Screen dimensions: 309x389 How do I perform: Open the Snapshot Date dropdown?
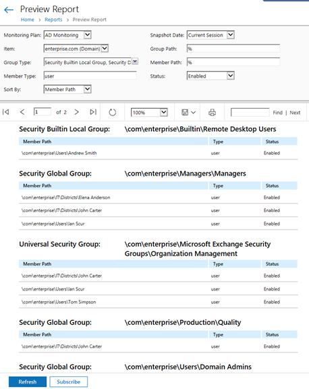click(x=231, y=35)
